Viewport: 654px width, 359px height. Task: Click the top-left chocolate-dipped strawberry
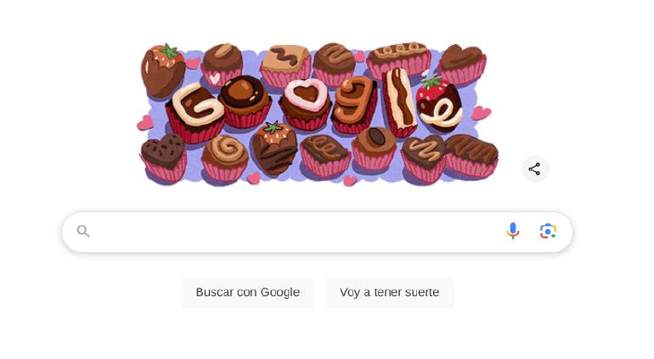click(163, 70)
